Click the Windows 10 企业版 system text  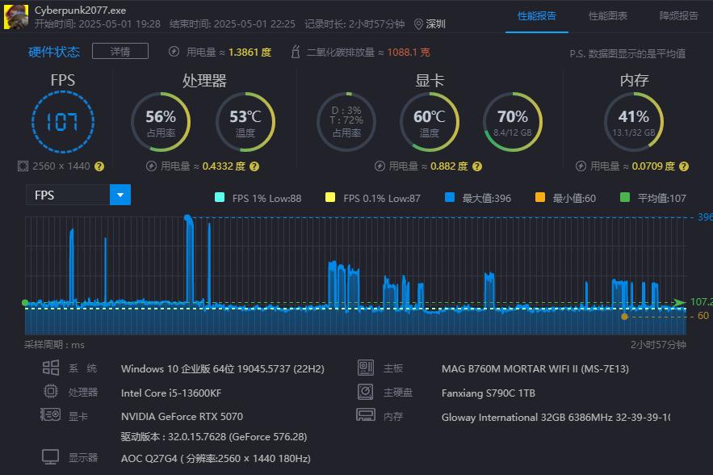point(222,369)
